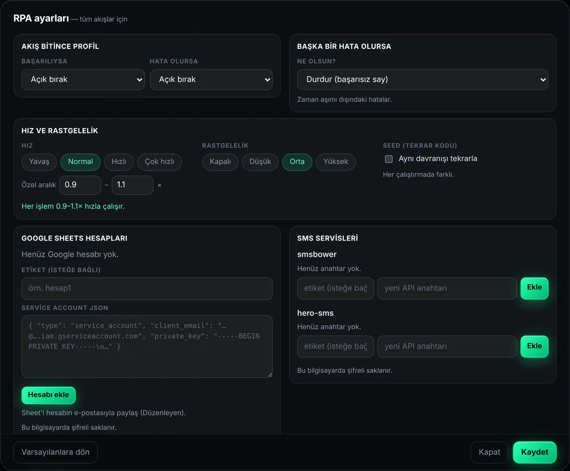Viewport: 570px width, 471px height.
Task: Click the 'Her işlem 0.9–1.1× hızla çalışır.' text
Action: [x=73, y=206]
